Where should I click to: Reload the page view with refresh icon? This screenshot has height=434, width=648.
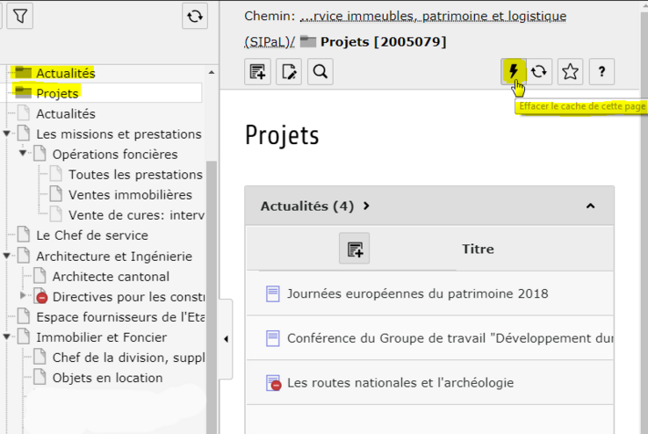[x=539, y=72]
